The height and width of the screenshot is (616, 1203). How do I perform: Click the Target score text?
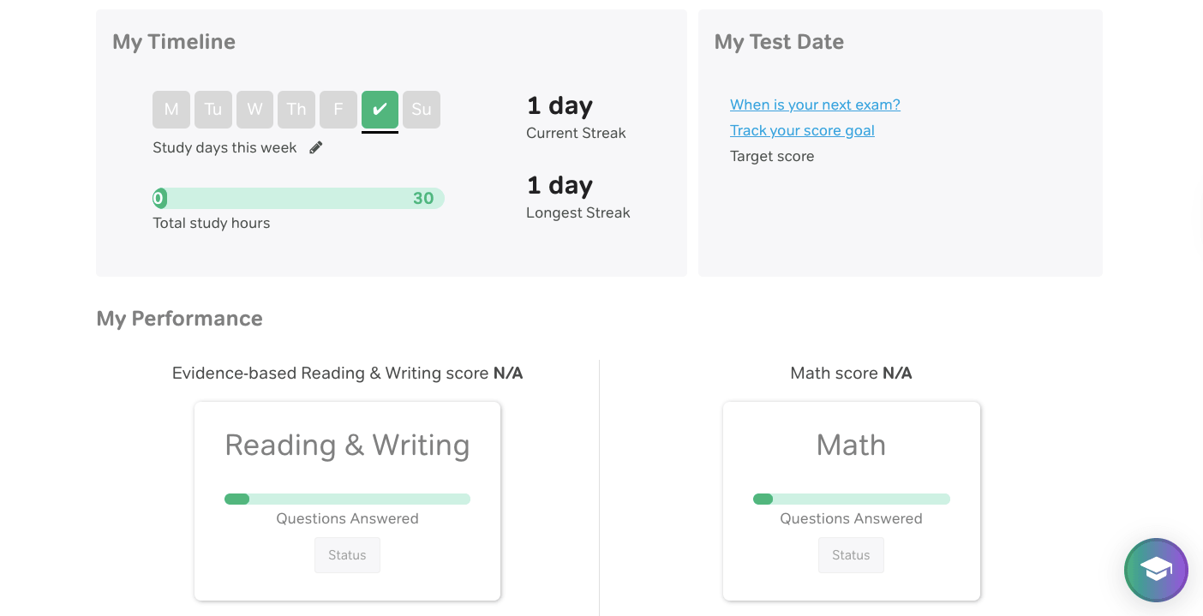pyautogui.click(x=772, y=156)
